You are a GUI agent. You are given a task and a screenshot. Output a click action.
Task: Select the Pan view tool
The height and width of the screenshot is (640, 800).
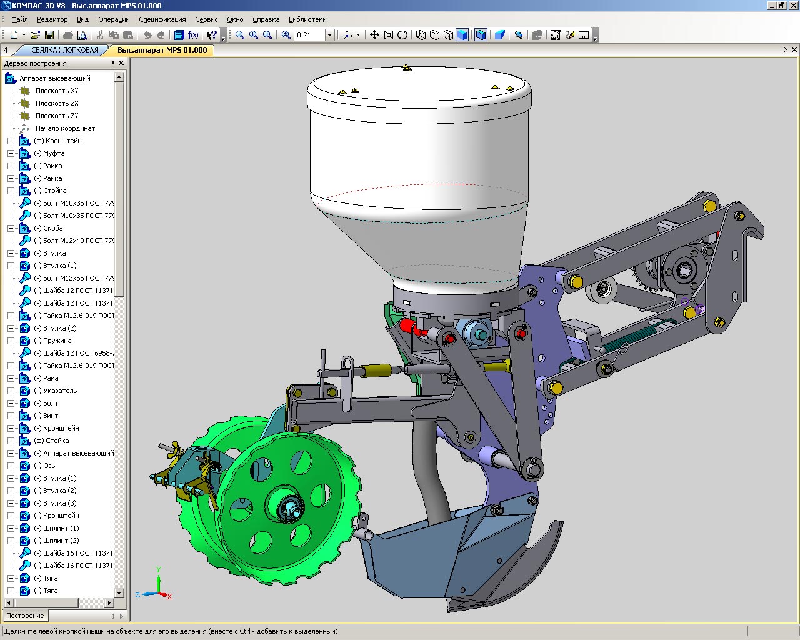click(374, 35)
